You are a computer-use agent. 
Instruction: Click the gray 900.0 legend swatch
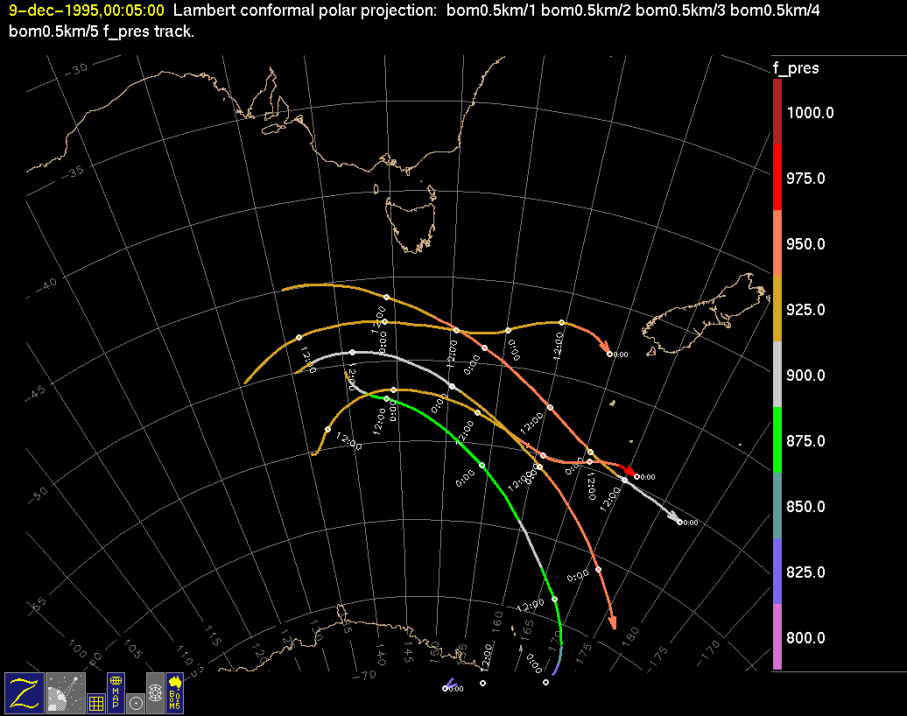777,375
